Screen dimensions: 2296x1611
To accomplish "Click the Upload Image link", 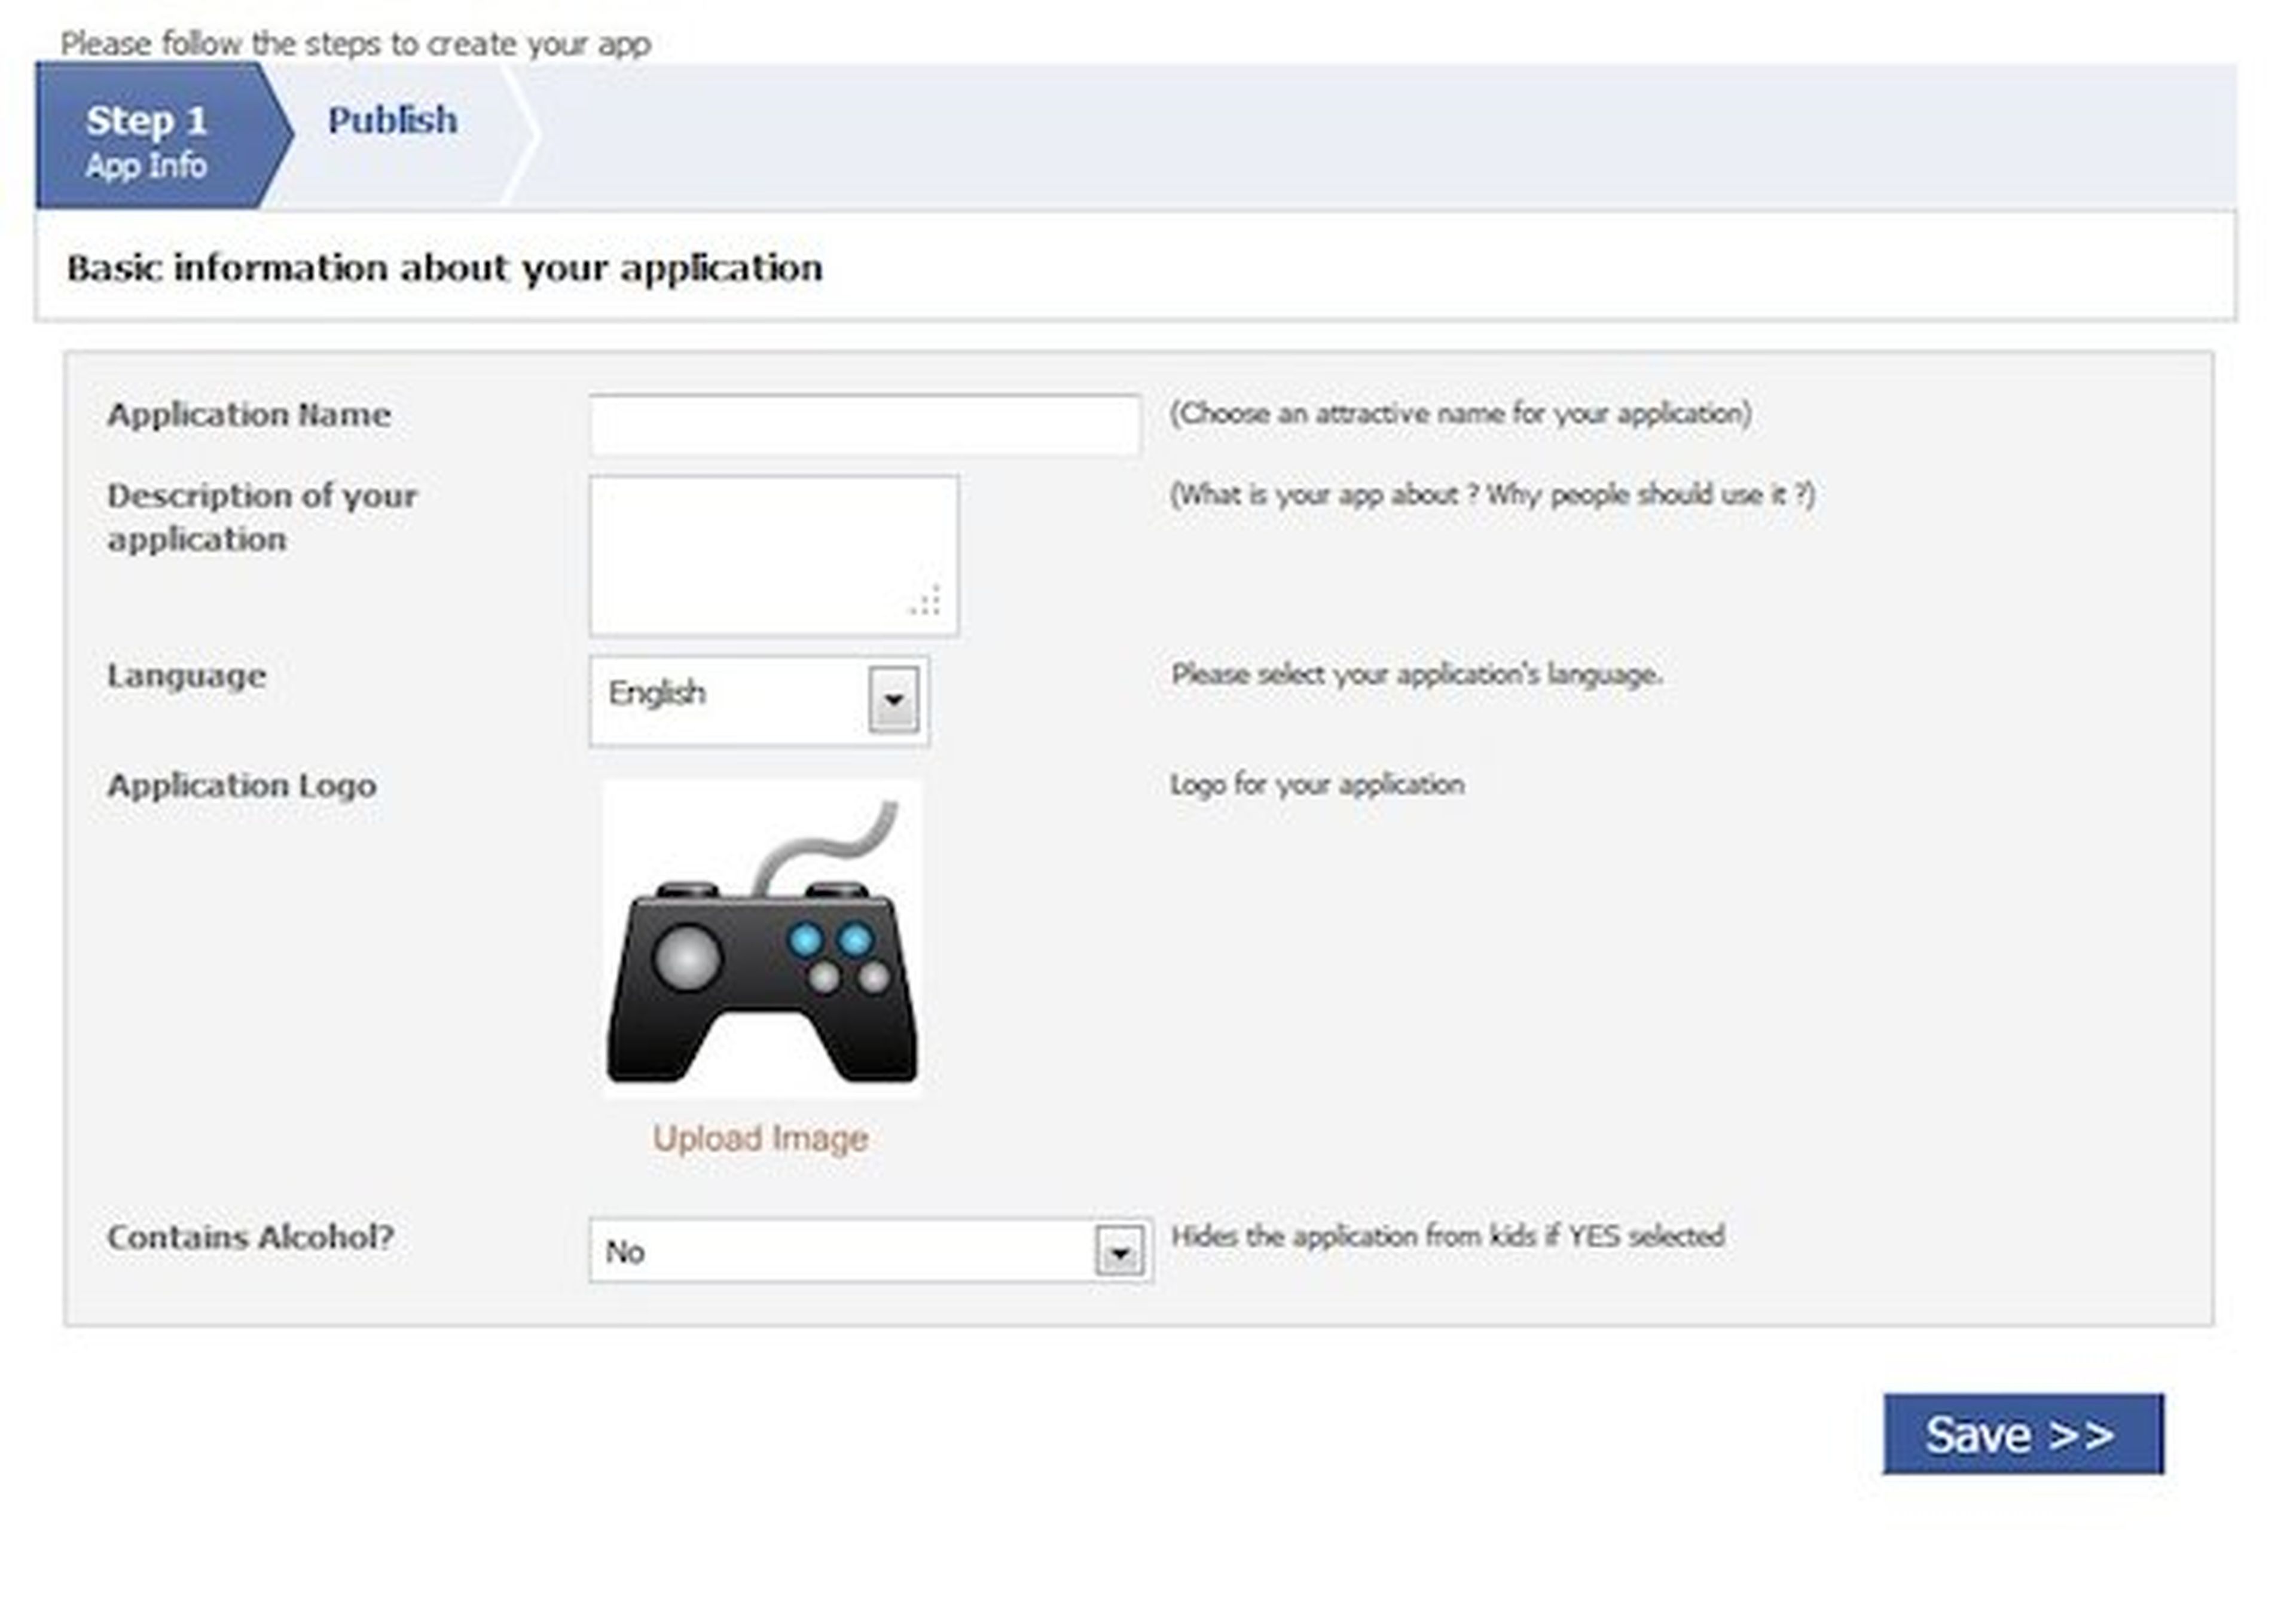I will click(760, 1138).
